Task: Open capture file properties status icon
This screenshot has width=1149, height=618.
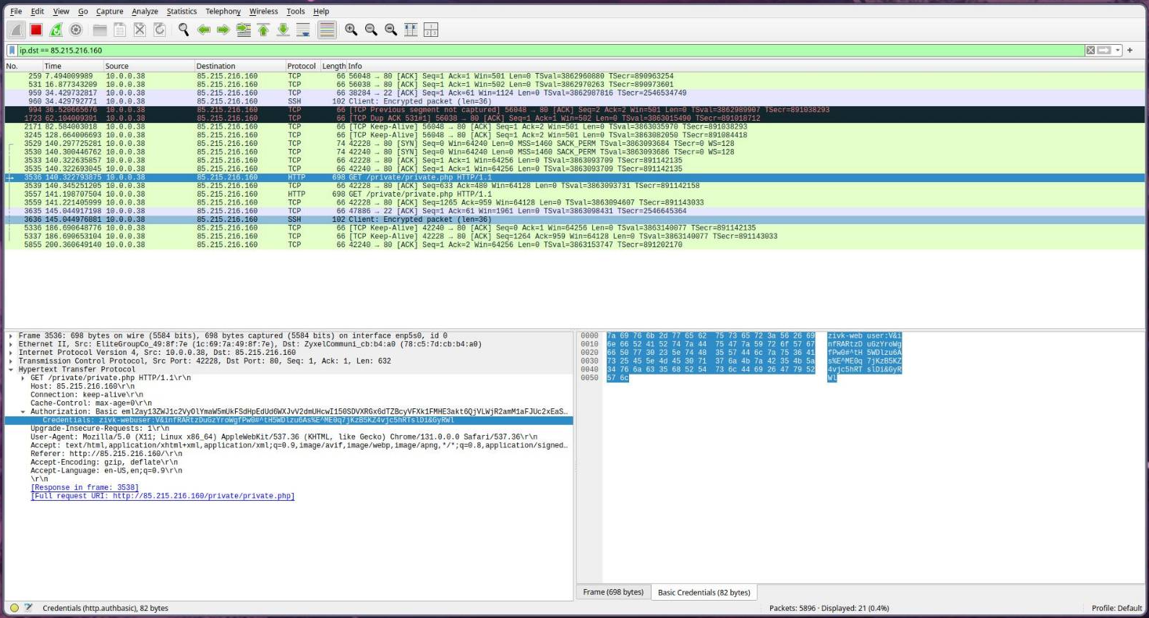Action: (x=28, y=608)
